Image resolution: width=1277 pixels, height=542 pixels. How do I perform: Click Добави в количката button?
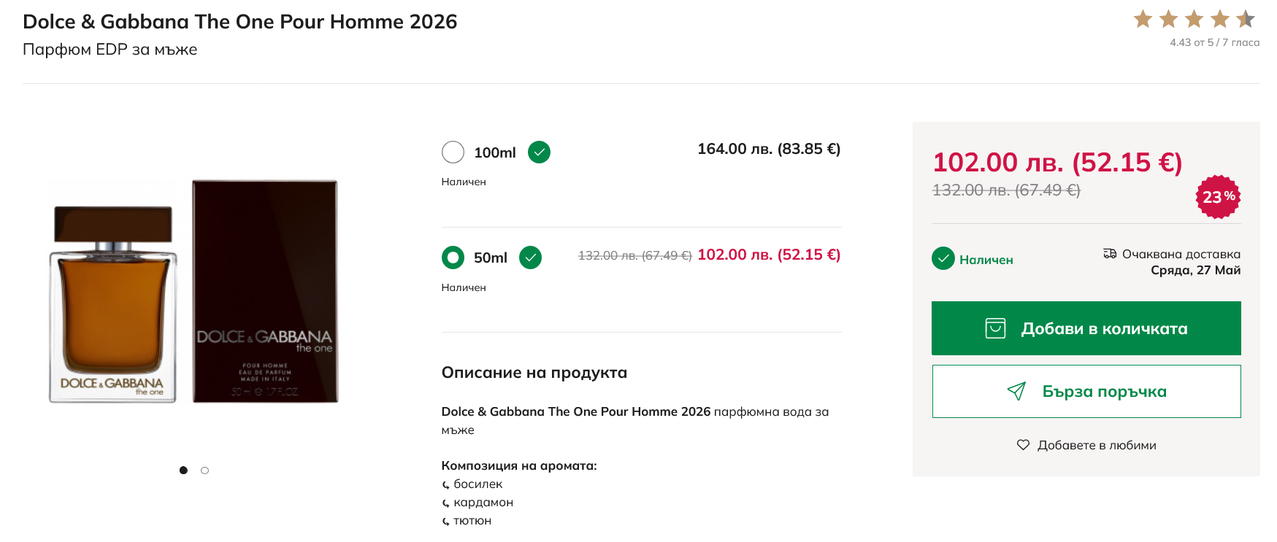coord(1086,328)
